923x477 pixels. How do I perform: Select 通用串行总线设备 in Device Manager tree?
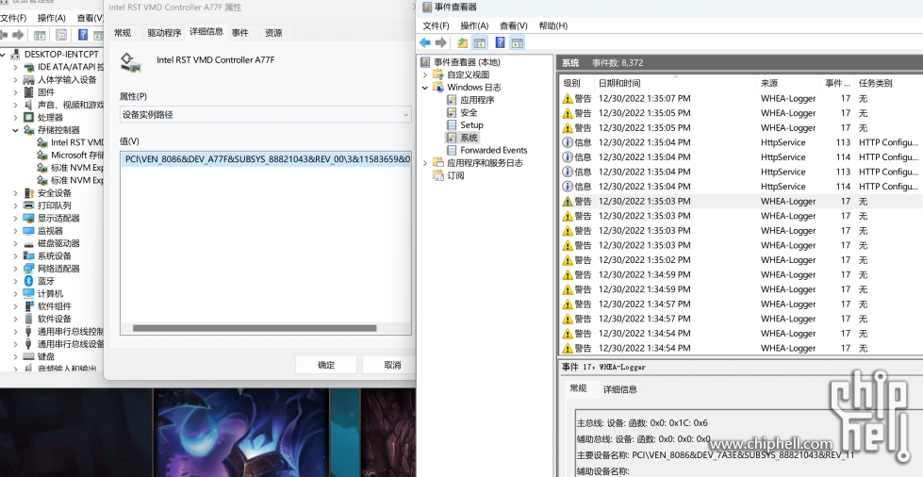[72, 344]
